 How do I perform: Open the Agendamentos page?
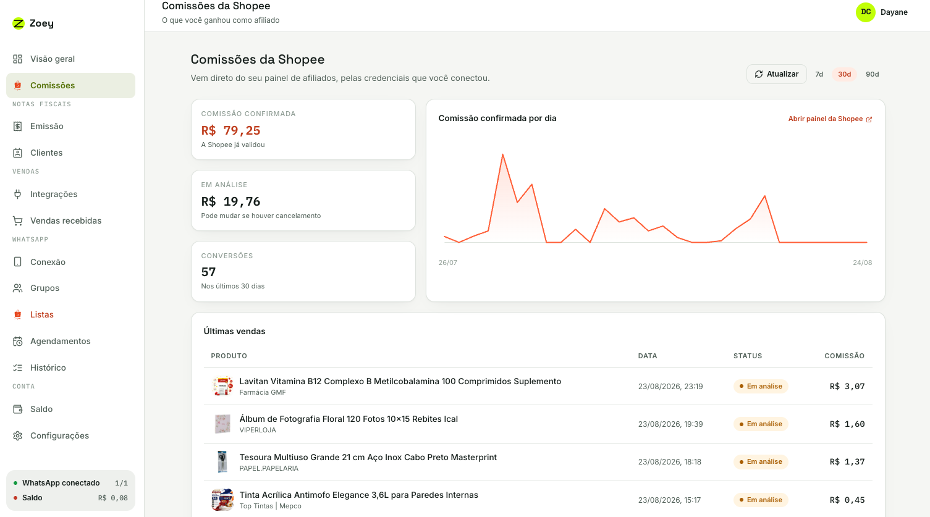[x=70, y=342]
